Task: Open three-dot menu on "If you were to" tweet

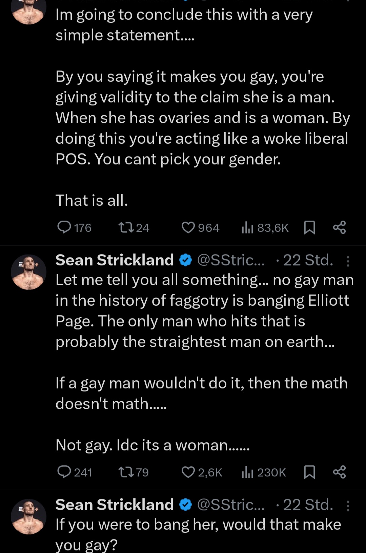Action: click(x=348, y=505)
